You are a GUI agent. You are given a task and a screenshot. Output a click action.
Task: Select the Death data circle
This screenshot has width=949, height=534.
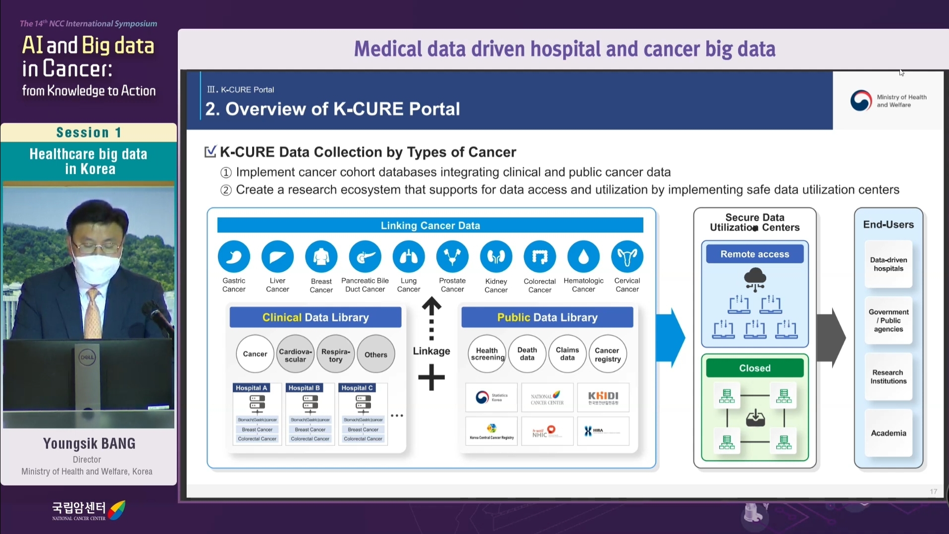coord(527,353)
